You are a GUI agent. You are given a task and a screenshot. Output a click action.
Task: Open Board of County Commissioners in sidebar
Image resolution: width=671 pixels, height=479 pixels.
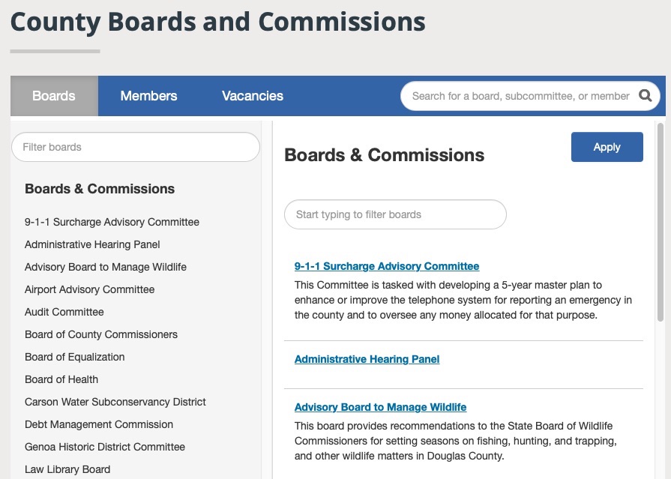pos(101,334)
